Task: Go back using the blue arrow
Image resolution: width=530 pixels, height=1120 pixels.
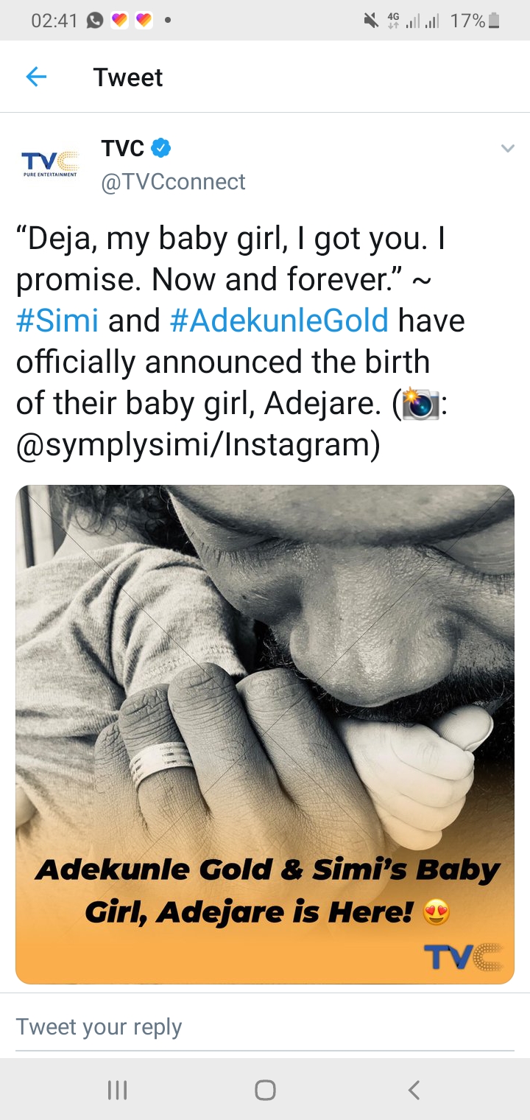Action: click(x=36, y=77)
